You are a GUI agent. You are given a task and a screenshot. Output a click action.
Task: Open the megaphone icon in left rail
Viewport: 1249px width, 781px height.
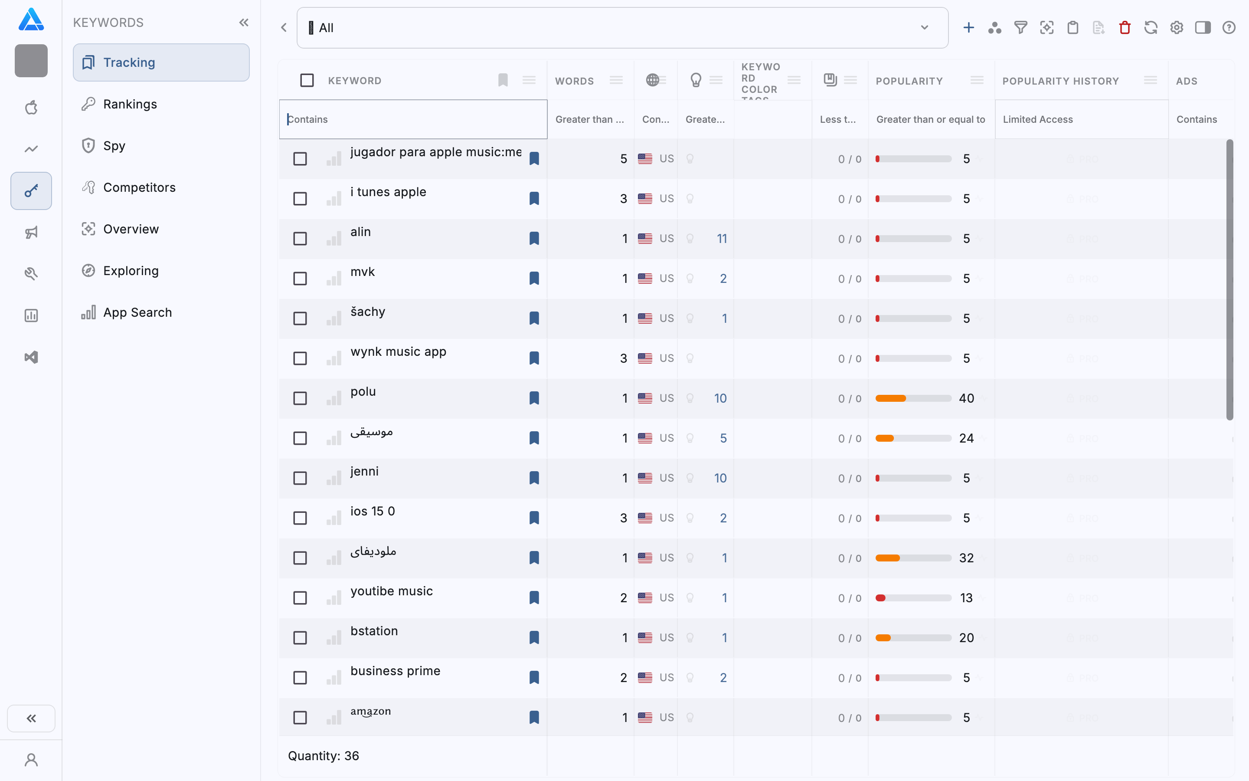[31, 233]
